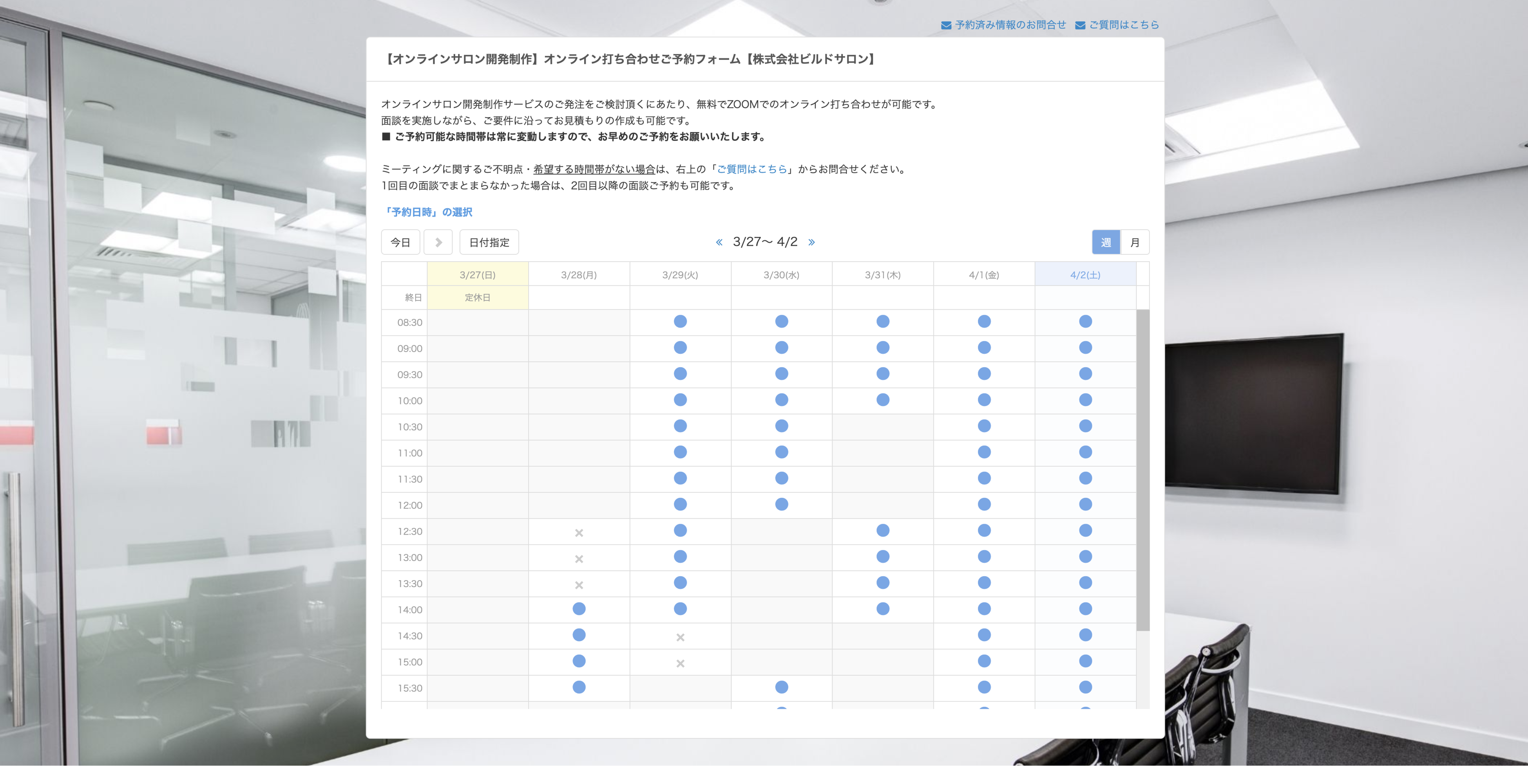Select the available circle at 14:00 on 3/28(月)
Image resolution: width=1528 pixels, height=766 pixels.
pyautogui.click(x=578, y=608)
